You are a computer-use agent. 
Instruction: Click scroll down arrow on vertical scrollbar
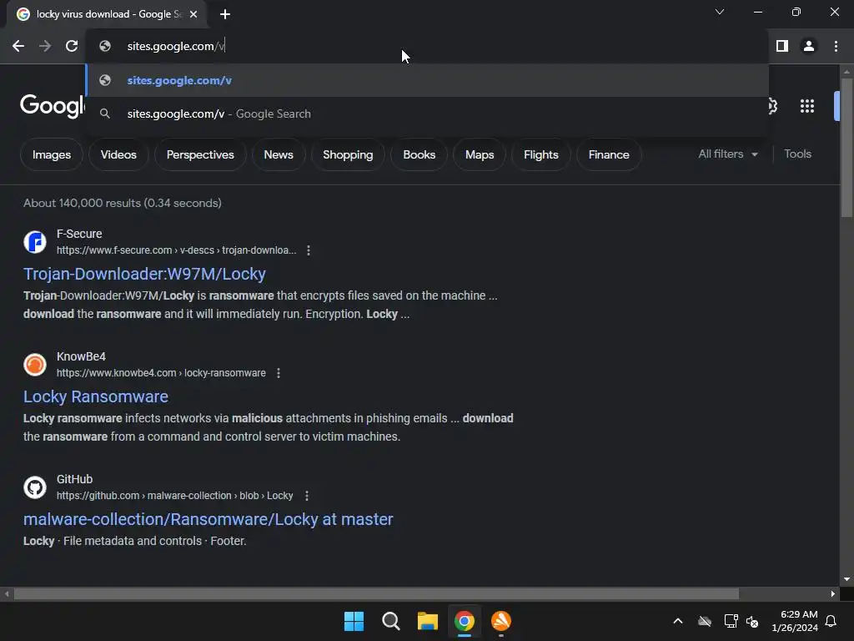(846, 579)
